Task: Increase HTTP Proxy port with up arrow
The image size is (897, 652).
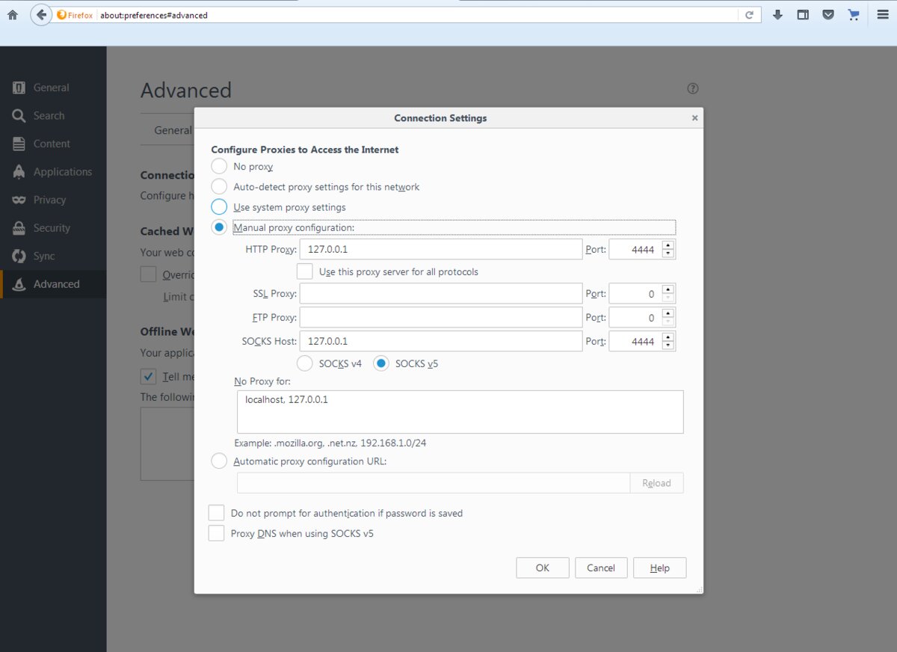Action: [668, 244]
